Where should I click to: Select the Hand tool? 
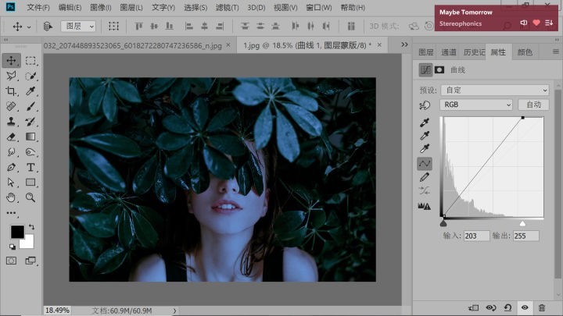[x=11, y=197]
